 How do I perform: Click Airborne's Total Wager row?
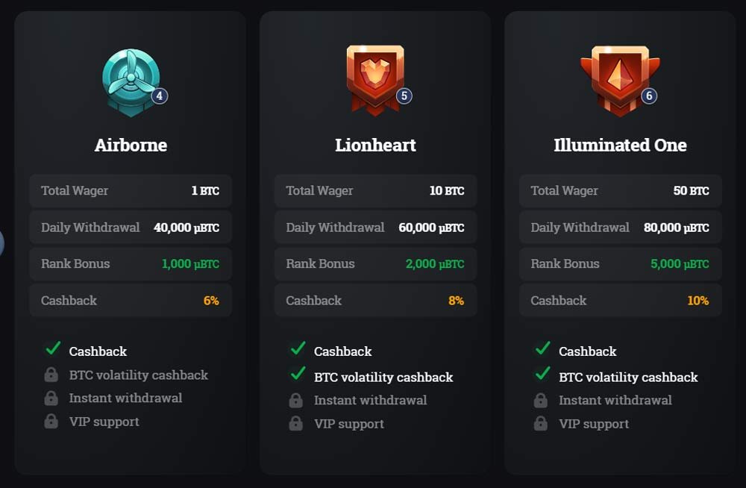point(131,190)
